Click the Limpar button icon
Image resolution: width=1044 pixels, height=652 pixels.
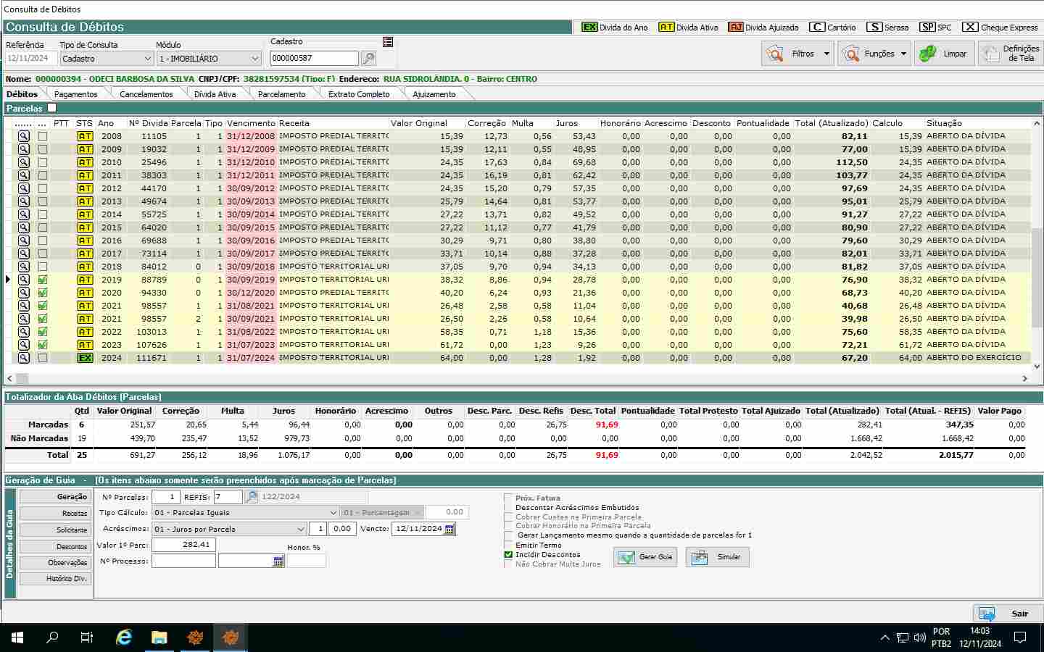(928, 54)
